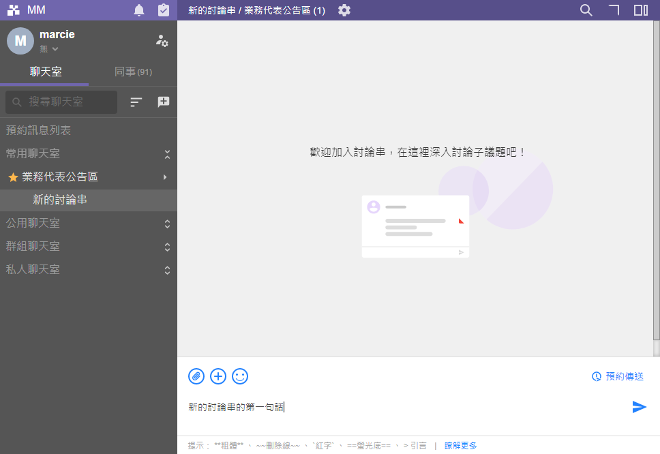Open the task clipboard checklist icon

(x=164, y=10)
